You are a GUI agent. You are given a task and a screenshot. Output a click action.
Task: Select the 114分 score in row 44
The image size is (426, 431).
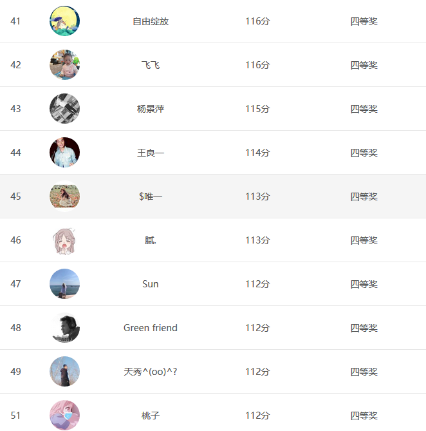click(x=257, y=153)
